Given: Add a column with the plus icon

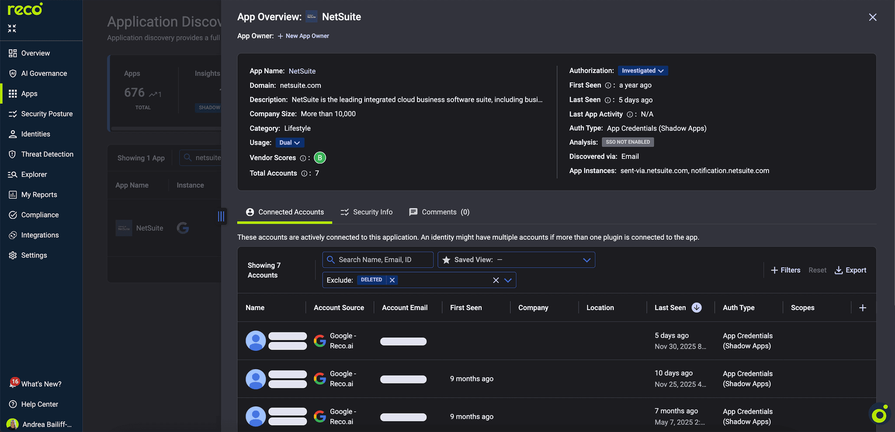Looking at the screenshot, I should pos(863,308).
